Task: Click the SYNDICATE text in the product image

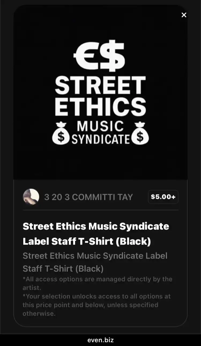Action: click(100, 139)
